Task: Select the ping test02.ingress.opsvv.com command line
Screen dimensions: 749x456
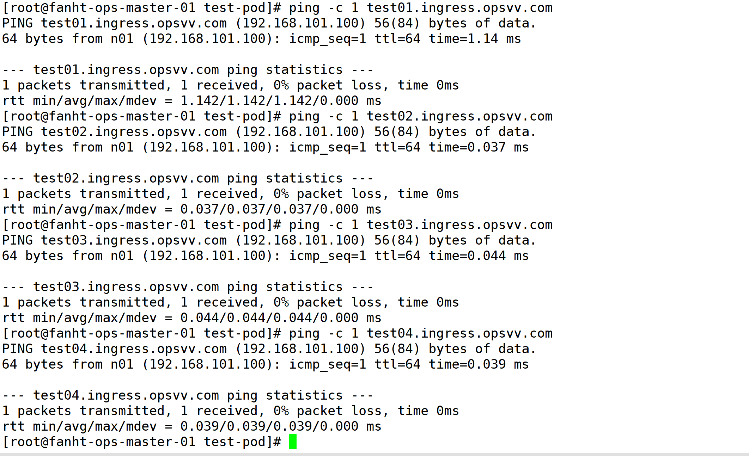Action: point(278,117)
